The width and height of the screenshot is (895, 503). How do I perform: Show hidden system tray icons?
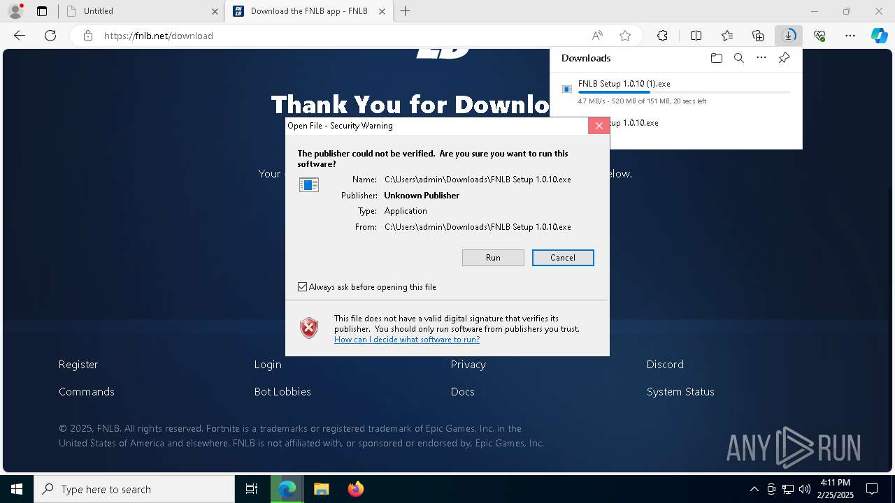[754, 489]
